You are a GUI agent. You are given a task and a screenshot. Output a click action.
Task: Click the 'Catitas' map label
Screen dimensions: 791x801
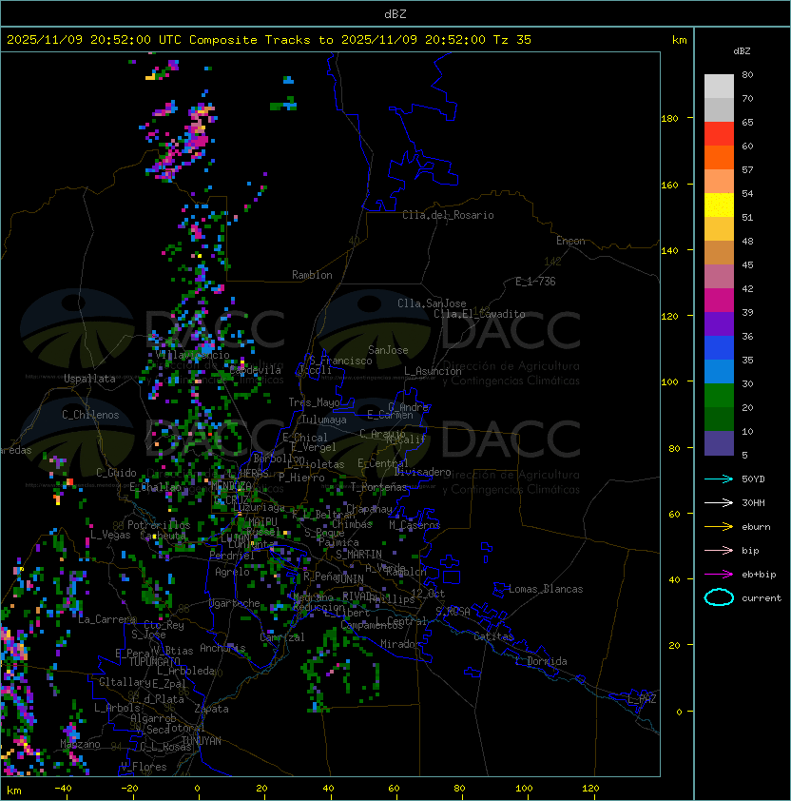[493, 636]
